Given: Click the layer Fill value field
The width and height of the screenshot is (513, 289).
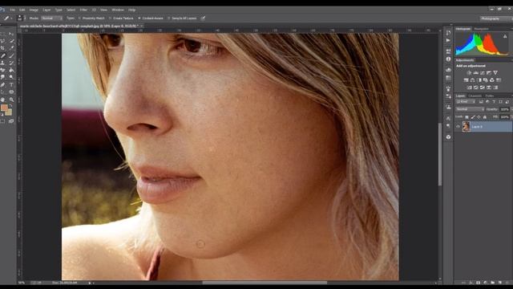Looking at the screenshot, I should [x=505, y=117].
